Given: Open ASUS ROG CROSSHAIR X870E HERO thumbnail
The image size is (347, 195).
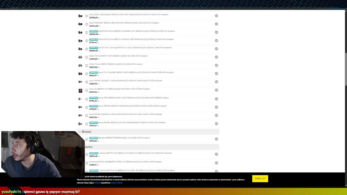Looking at the screenshot, I should tap(80, 16).
